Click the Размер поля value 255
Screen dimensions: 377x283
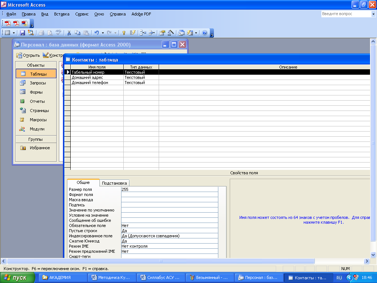pyautogui.click(x=169, y=189)
